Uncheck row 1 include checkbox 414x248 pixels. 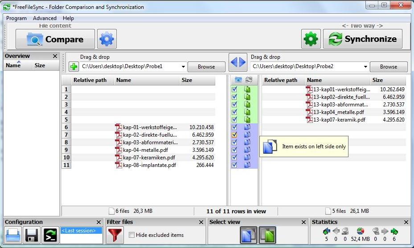tap(234, 89)
